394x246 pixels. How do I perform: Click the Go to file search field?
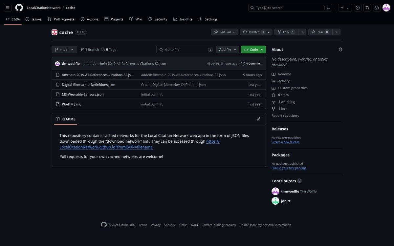185,50
